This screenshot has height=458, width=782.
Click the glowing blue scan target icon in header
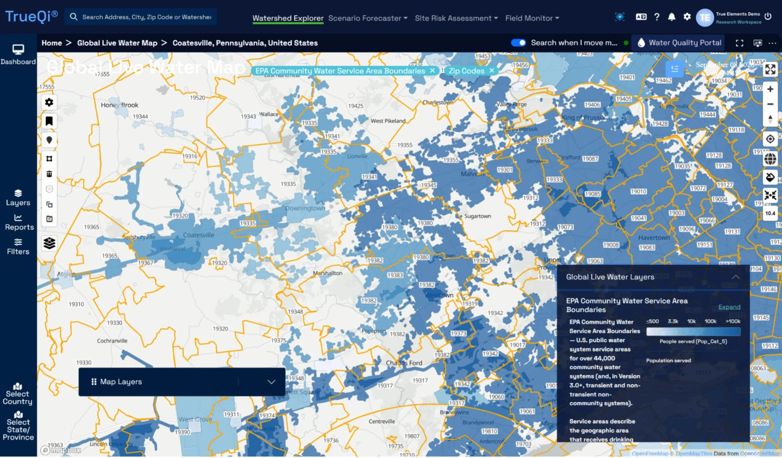(619, 17)
